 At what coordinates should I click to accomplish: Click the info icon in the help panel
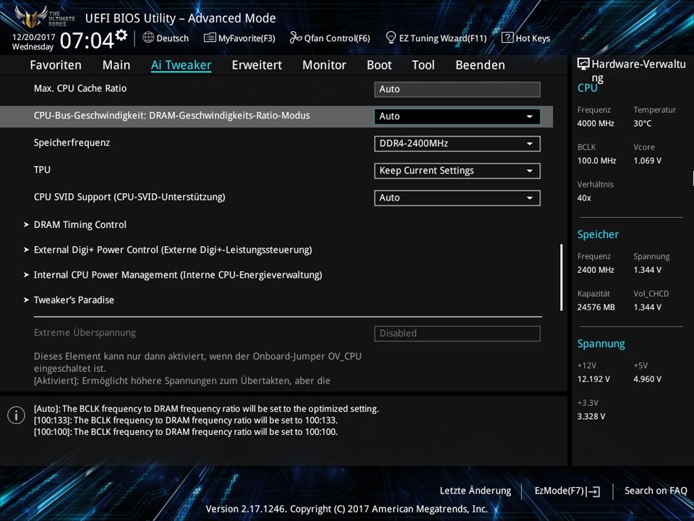pos(17,415)
